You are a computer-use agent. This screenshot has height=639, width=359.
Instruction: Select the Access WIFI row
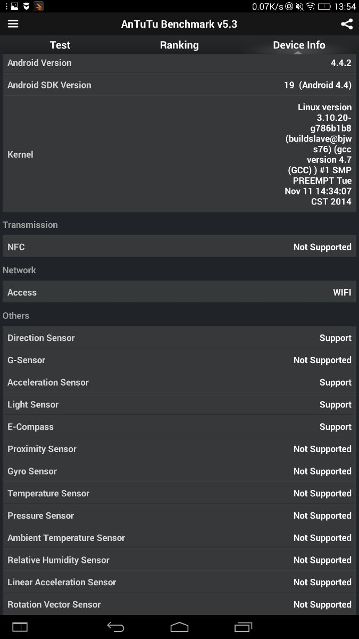[179, 292]
